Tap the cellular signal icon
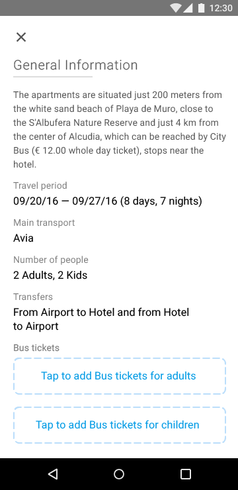This screenshot has width=238, height=490. click(188, 8)
